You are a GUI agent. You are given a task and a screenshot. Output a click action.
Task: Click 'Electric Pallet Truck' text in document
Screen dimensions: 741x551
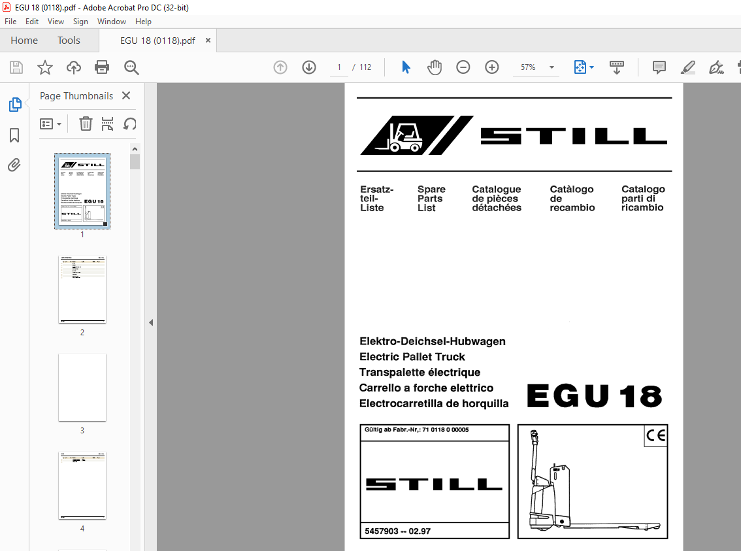coord(412,357)
